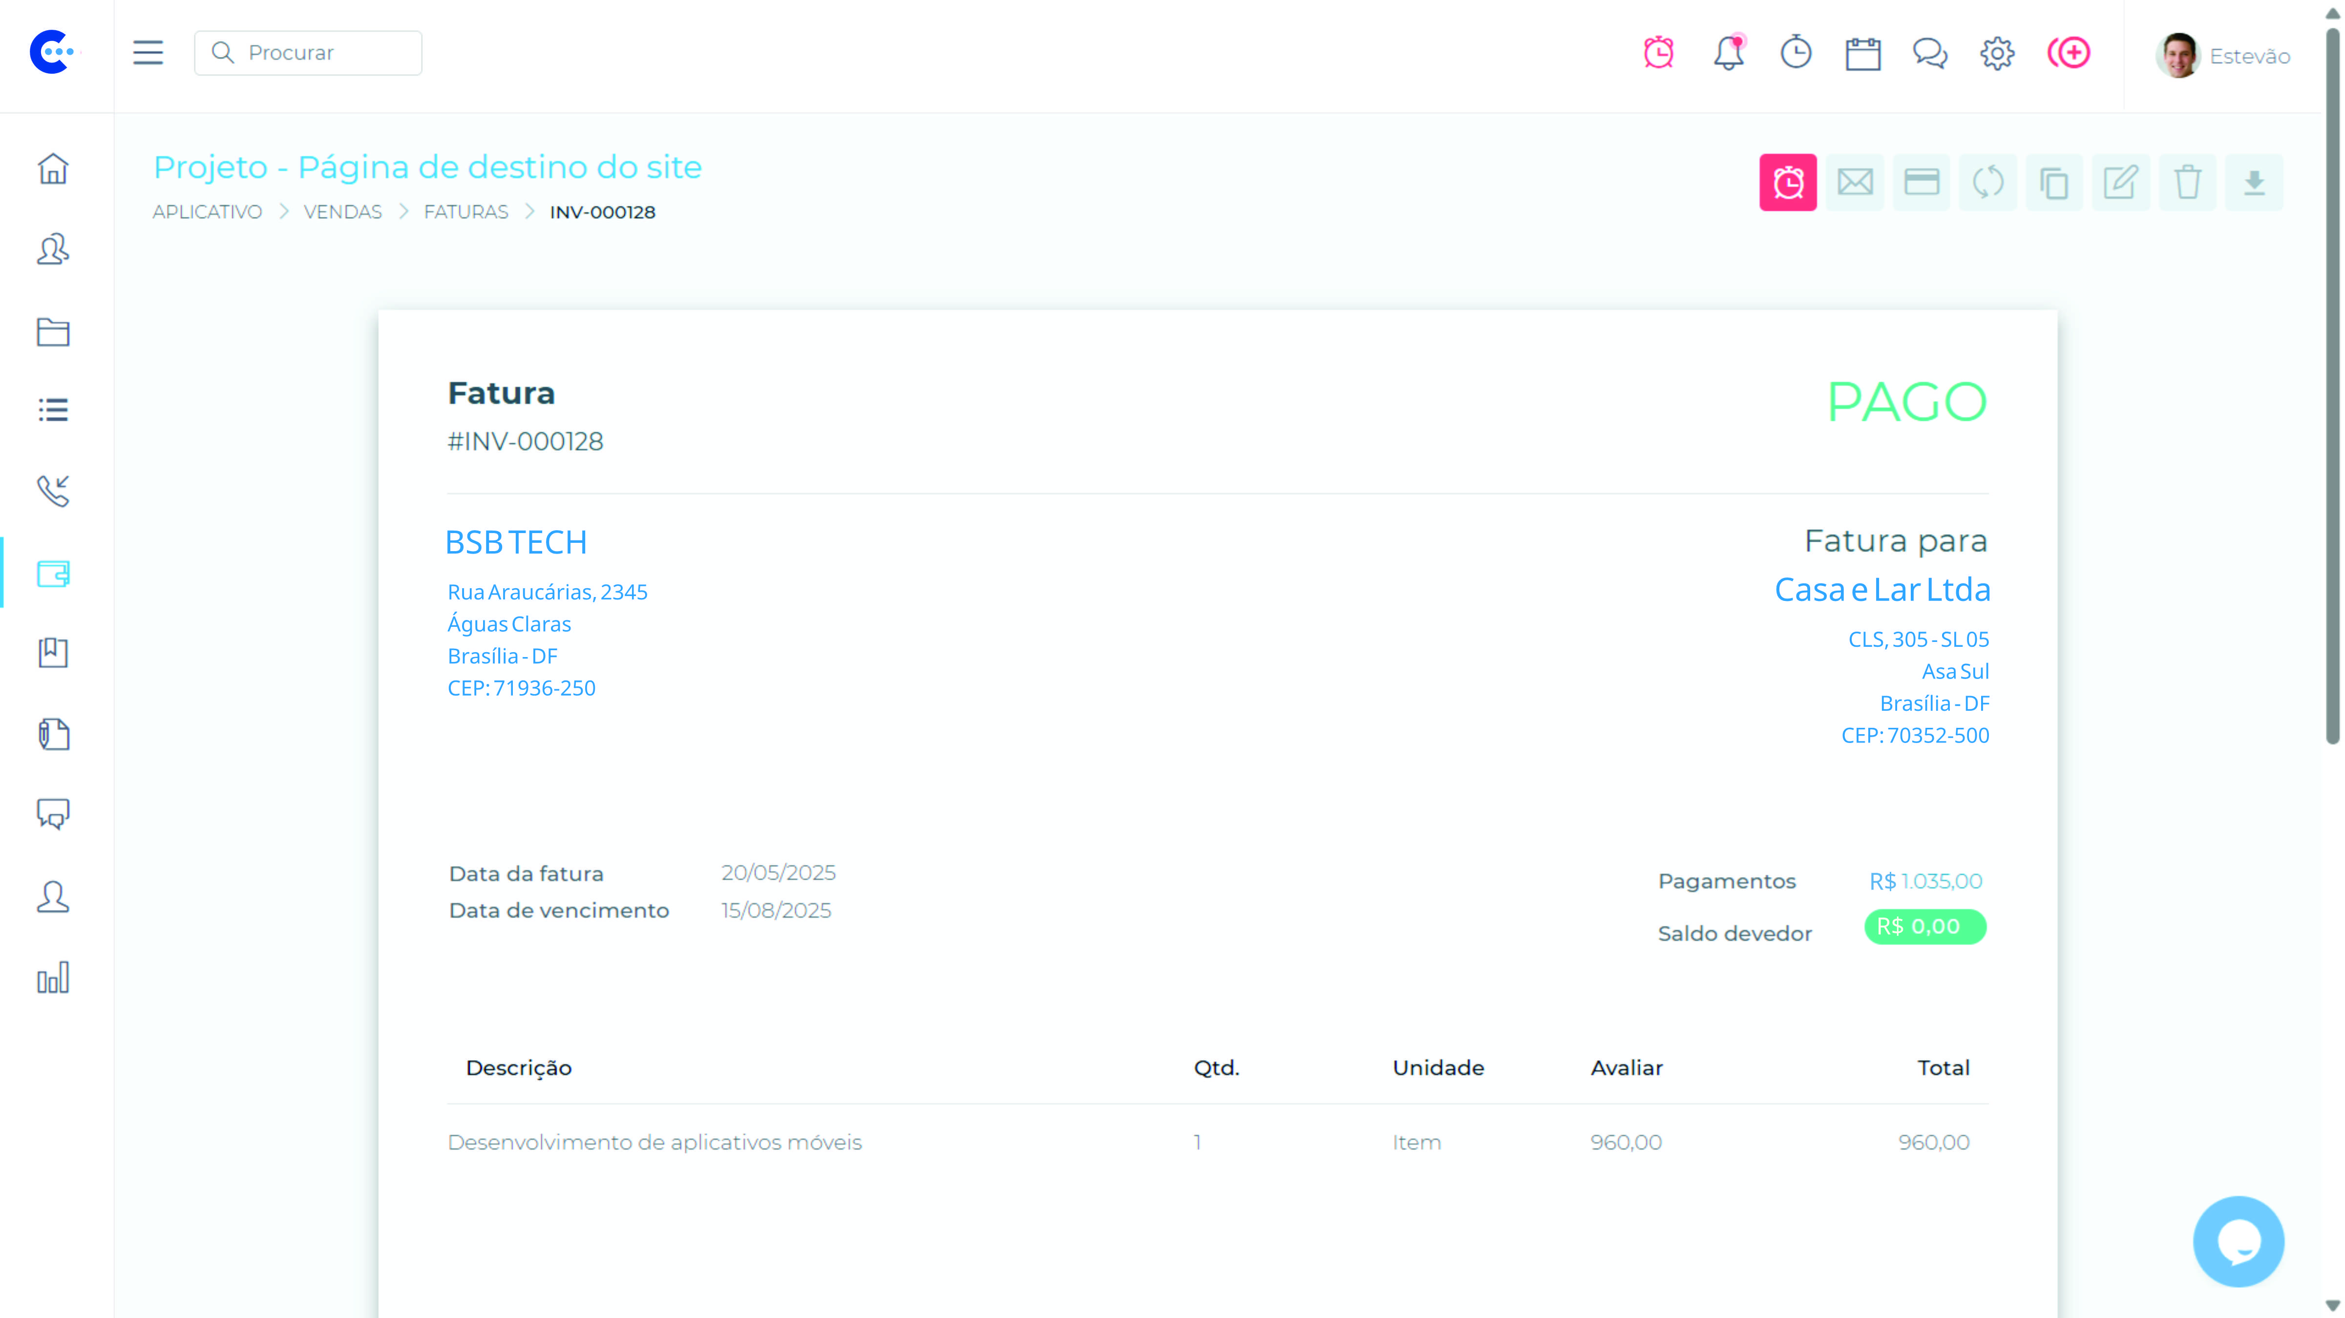Open calendar from top bar
The width and height of the screenshot is (2345, 1318).
click(1862, 54)
